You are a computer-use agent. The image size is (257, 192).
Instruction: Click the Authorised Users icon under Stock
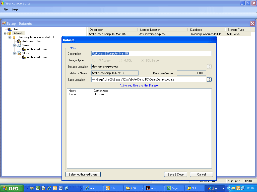tap(24, 57)
